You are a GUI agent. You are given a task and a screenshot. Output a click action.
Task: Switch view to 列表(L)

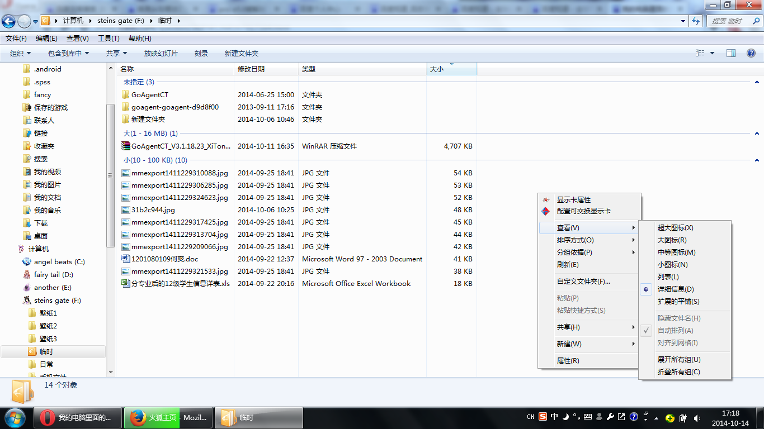pyautogui.click(x=667, y=277)
